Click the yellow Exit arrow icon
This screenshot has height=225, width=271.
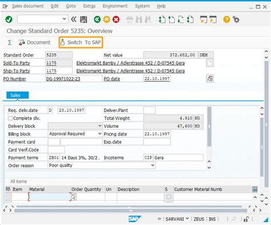[x=106, y=19]
